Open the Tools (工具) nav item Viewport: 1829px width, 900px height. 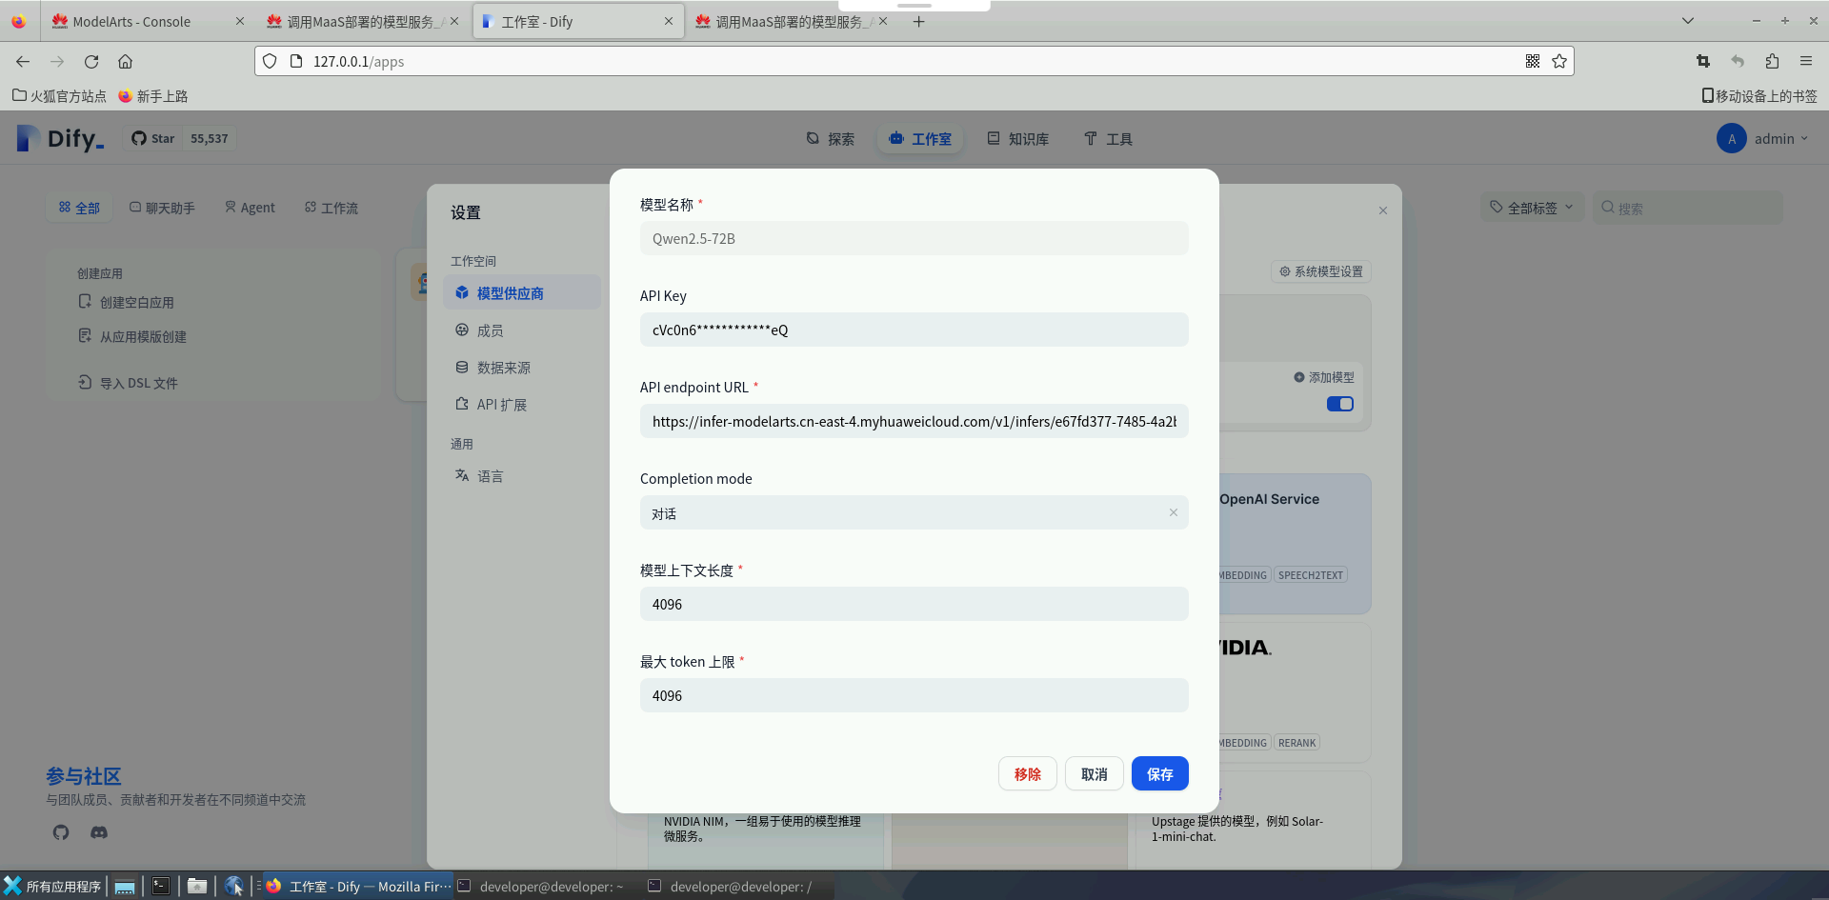point(1108,139)
